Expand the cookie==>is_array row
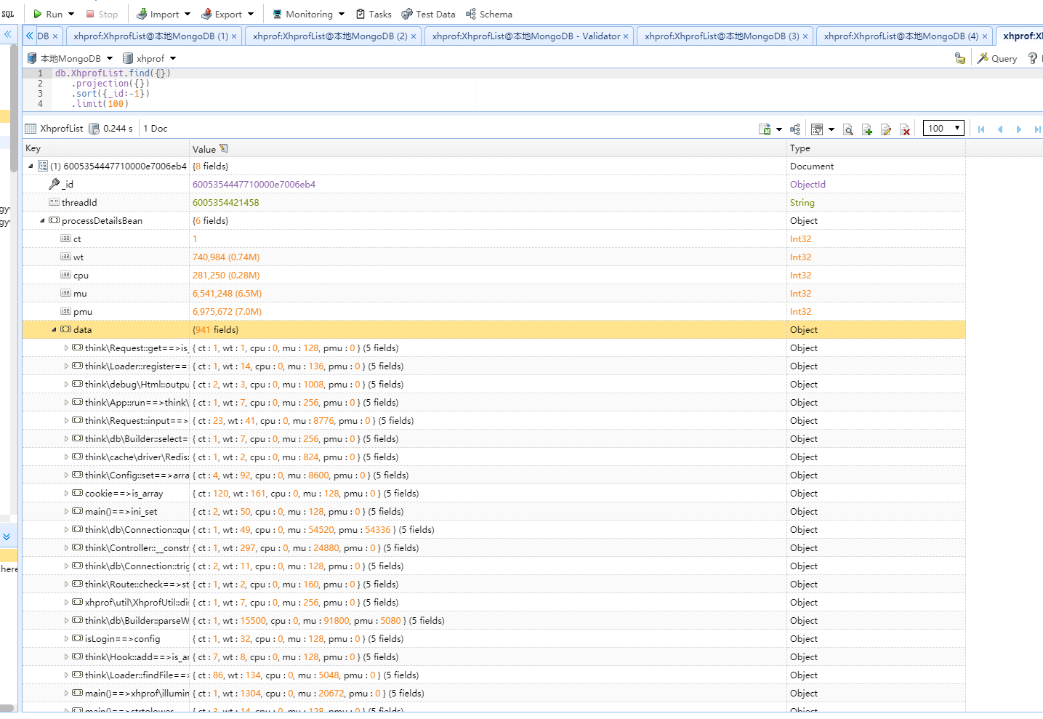The height and width of the screenshot is (719, 1043). click(x=66, y=494)
